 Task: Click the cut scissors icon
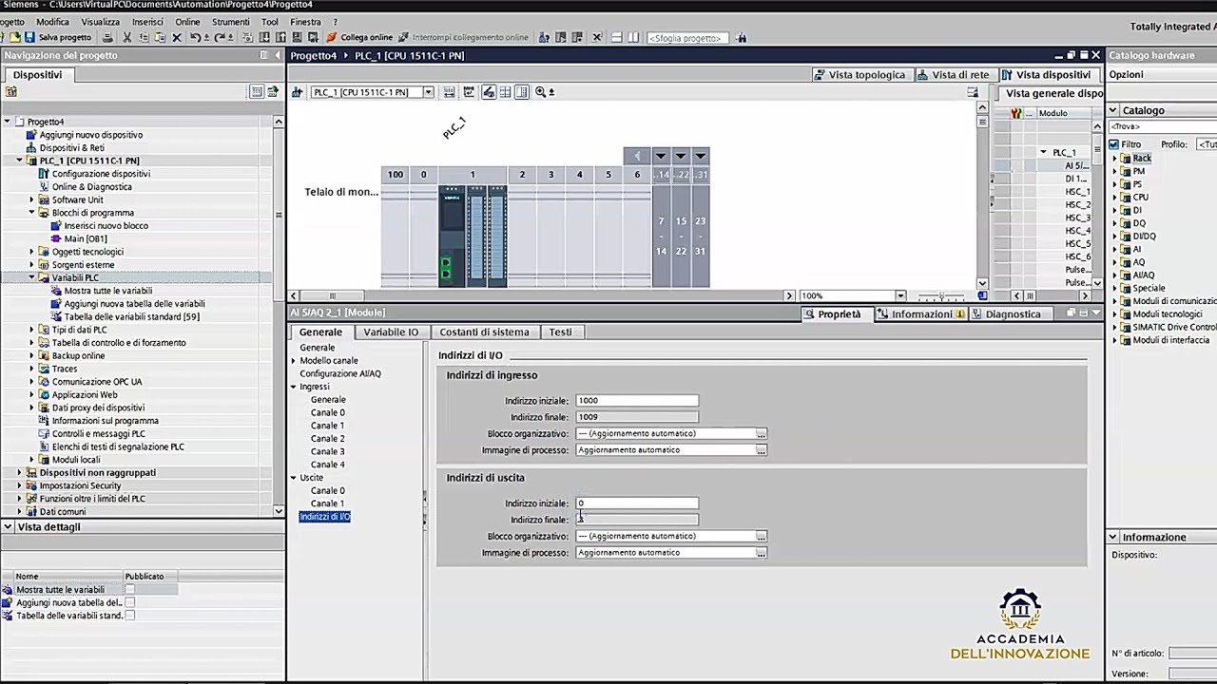click(126, 37)
